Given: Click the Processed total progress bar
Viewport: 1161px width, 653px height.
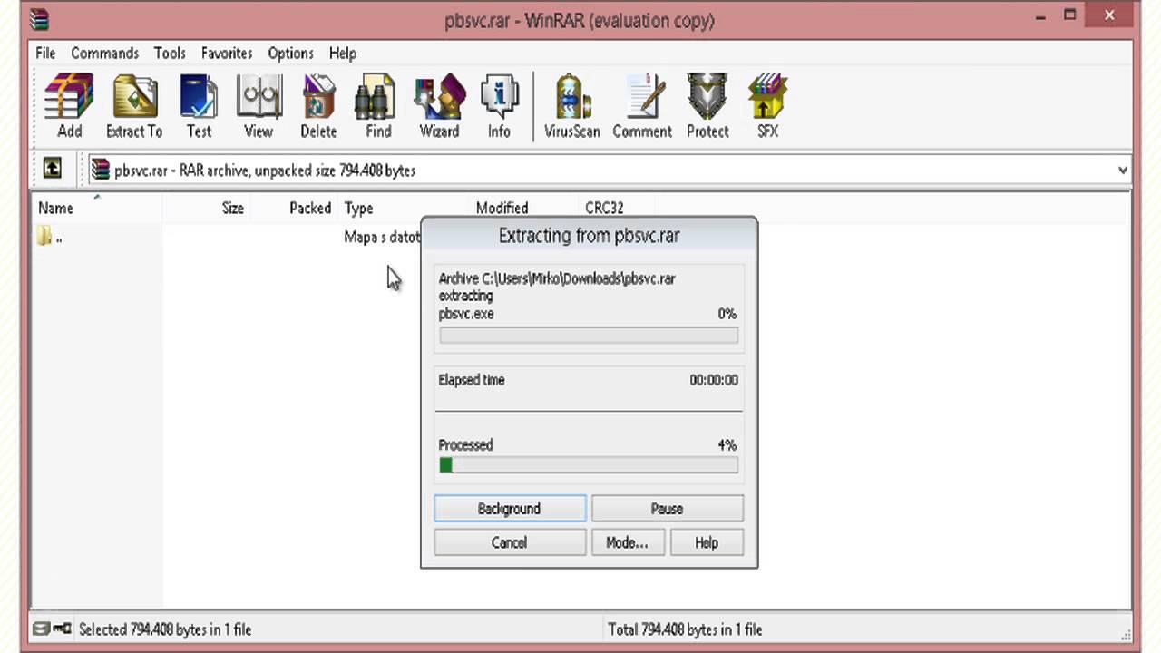Looking at the screenshot, I should 589,465.
